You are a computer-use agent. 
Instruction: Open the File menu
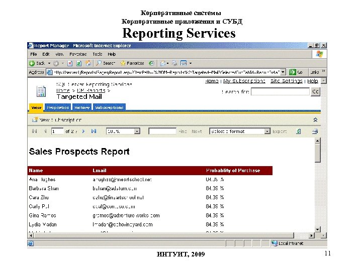point(34,54)
